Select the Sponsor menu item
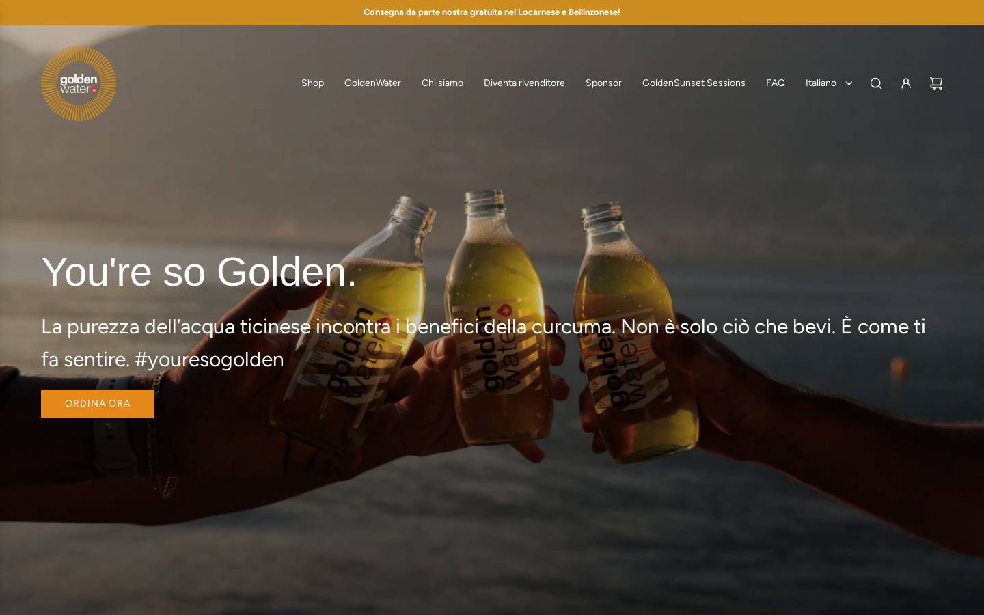 coord(603,83)
